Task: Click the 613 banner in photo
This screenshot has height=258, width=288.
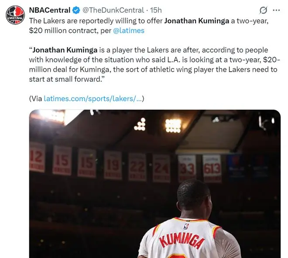Action: [x=212, y=169]
